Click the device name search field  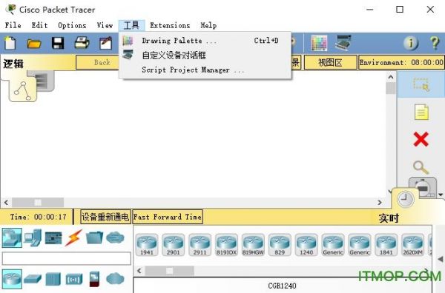click(67, 258)
